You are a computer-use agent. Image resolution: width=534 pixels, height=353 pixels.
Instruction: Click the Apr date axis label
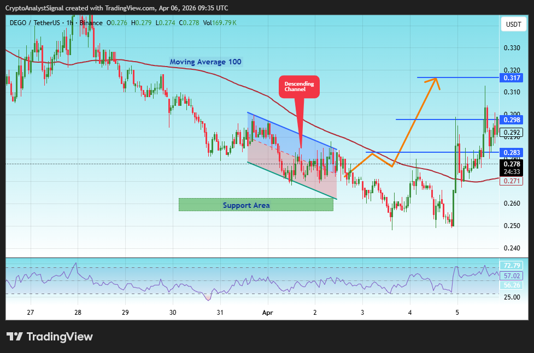coord(267,313)
